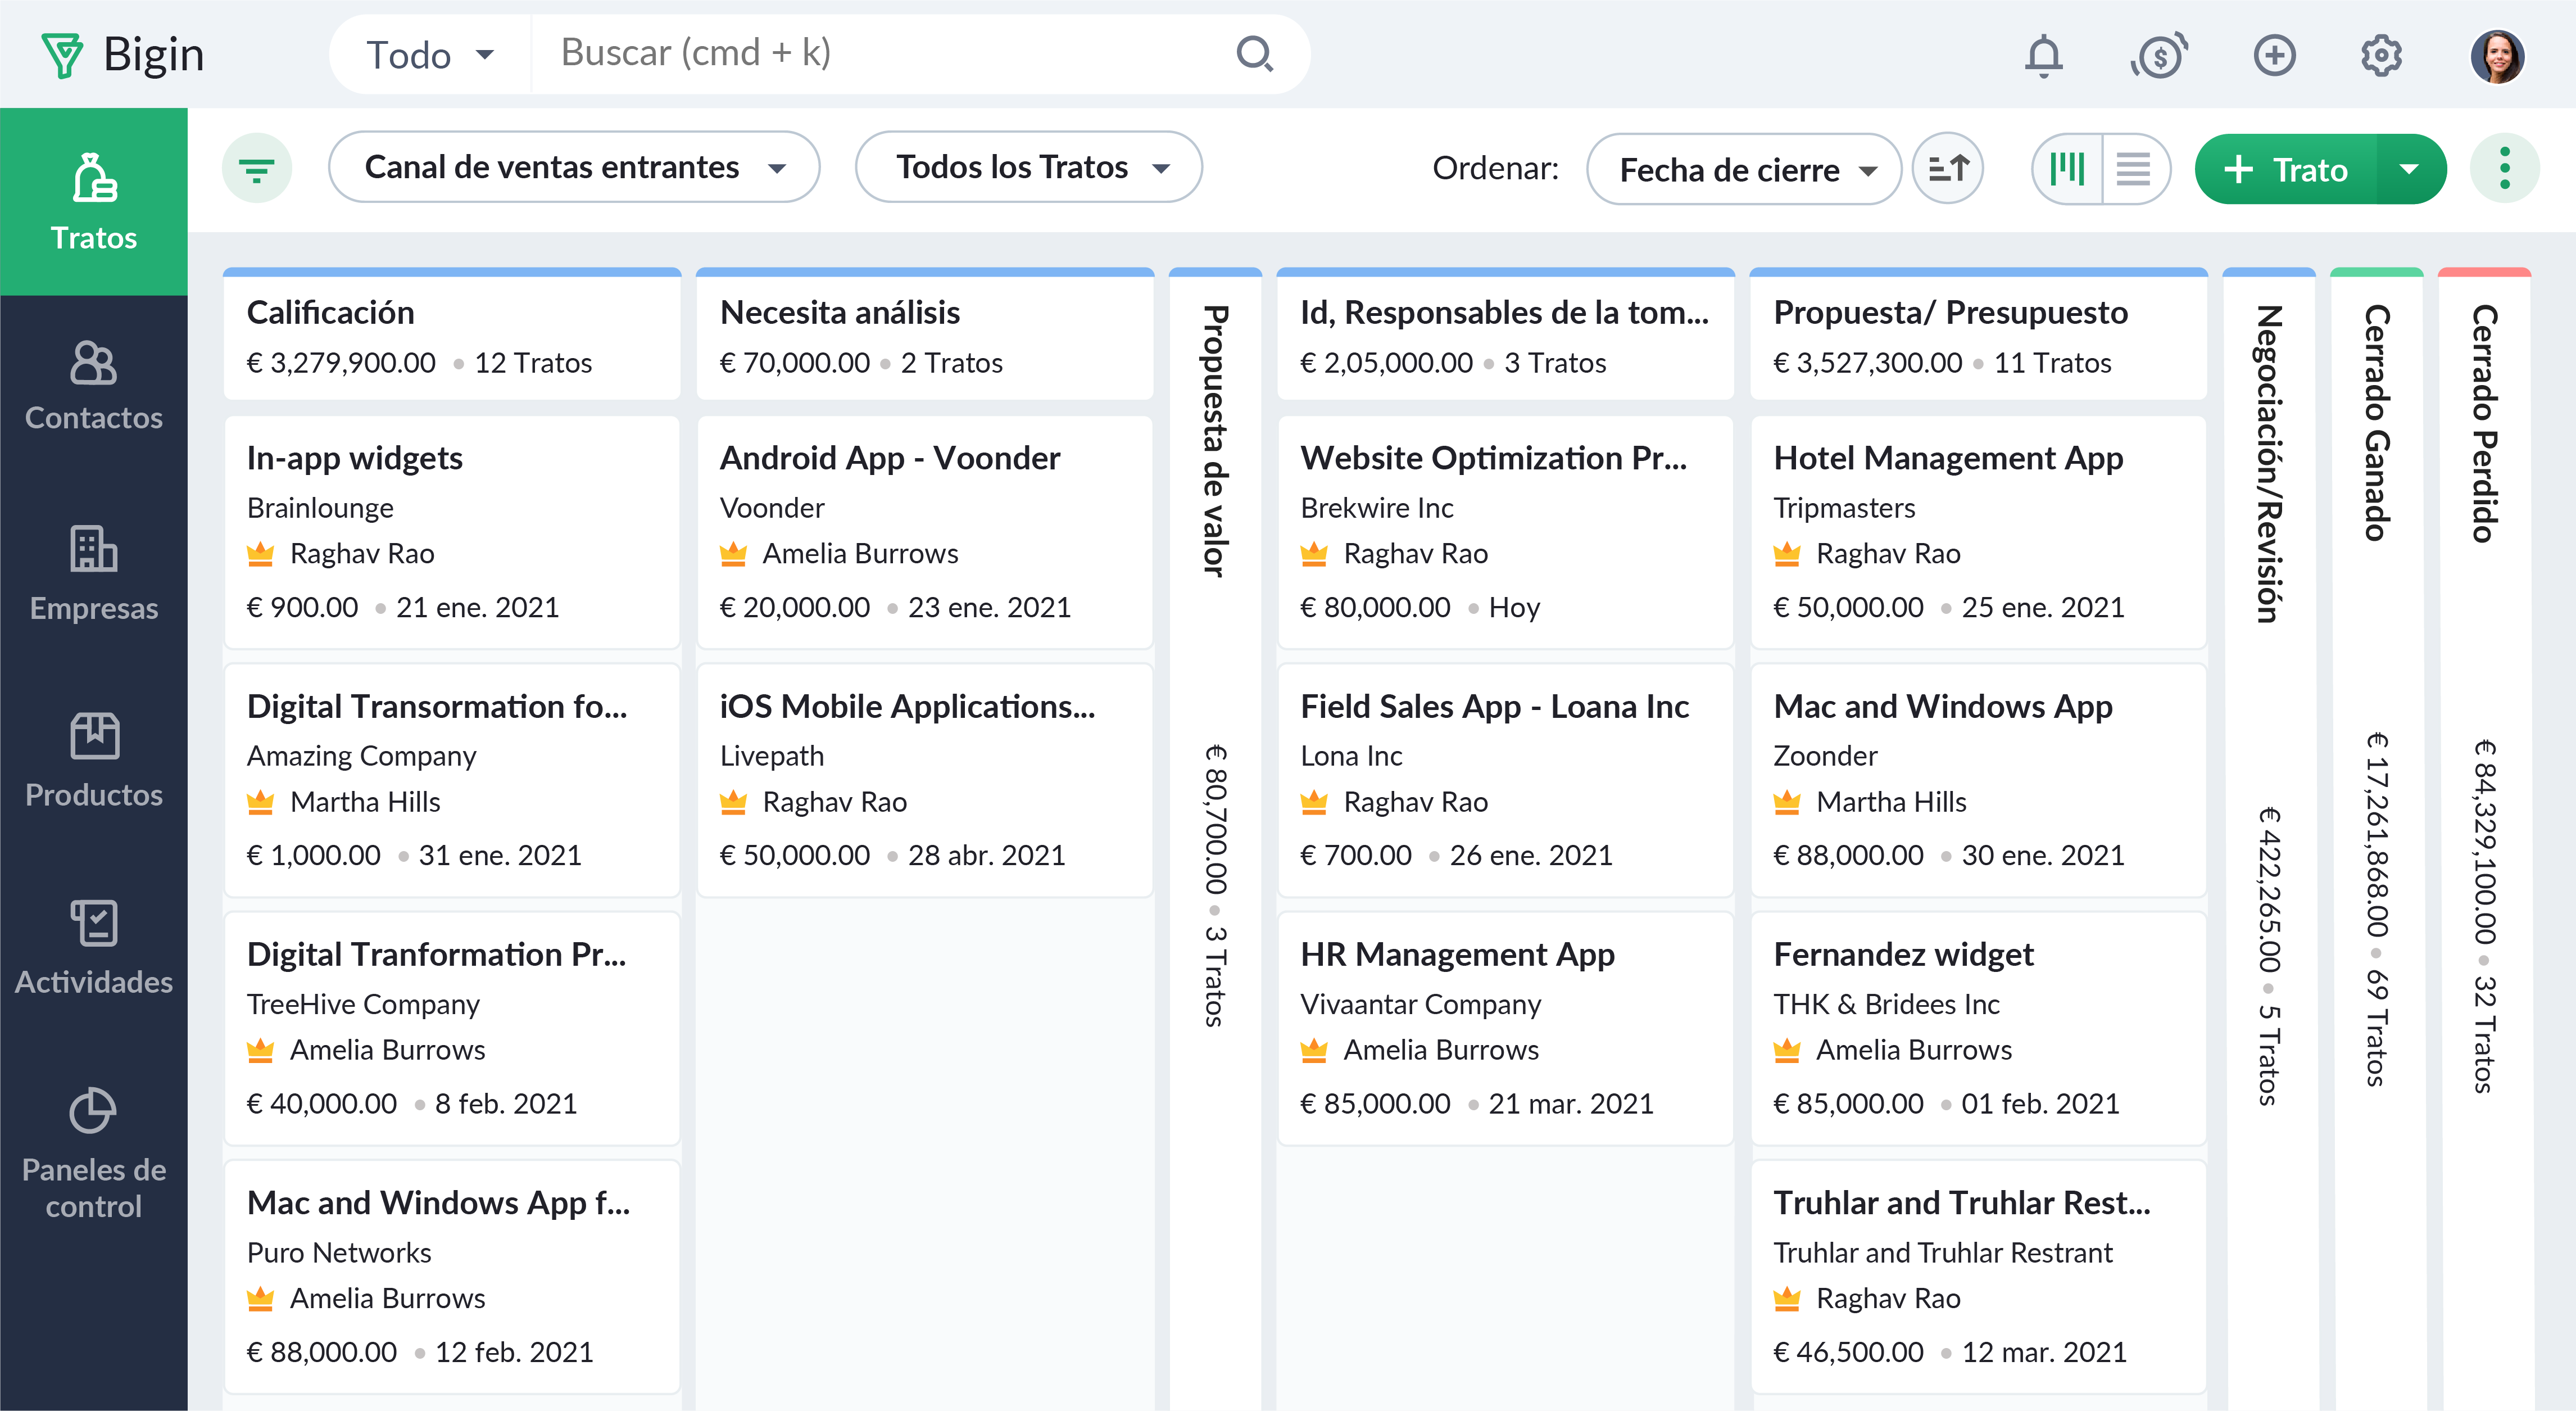Click the crown icon on Fernandez widget card
Screen dimensions: 2576x1411
tap(1786, 1050)
